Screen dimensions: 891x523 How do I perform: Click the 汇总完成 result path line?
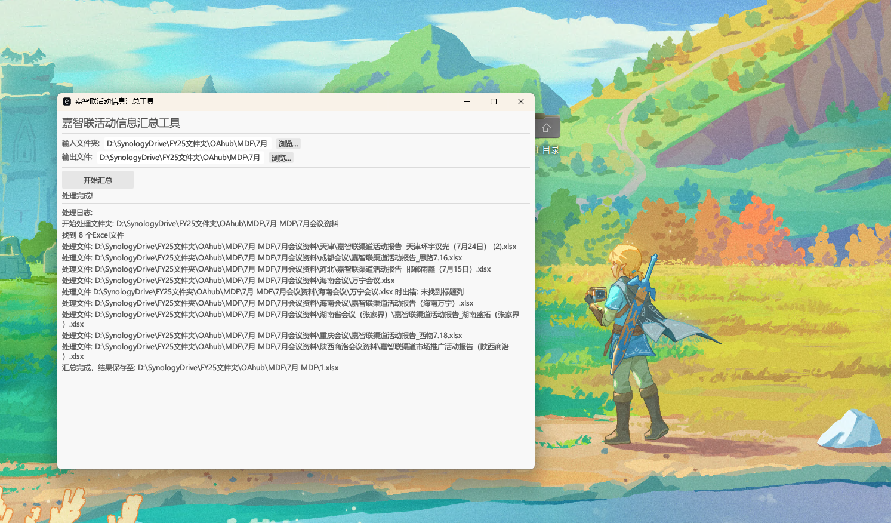tap(200, 367)
